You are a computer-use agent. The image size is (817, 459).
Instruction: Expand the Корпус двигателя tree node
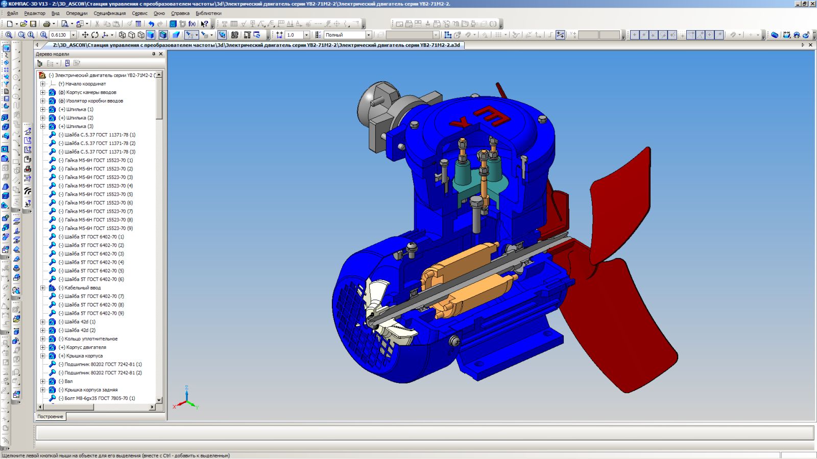coord(43,348)
